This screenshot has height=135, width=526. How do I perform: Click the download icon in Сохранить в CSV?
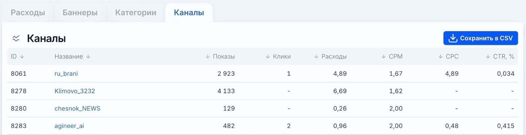(453, 38)
